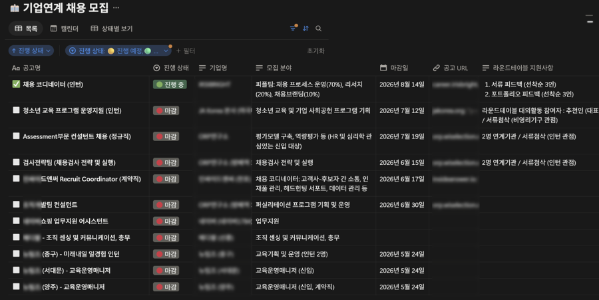Image resolution: width=599 pixels, height=300 pixels.
Task: Open the 채용 코디네이터 (인턴) page title
Action: click(x=53, y=84)
